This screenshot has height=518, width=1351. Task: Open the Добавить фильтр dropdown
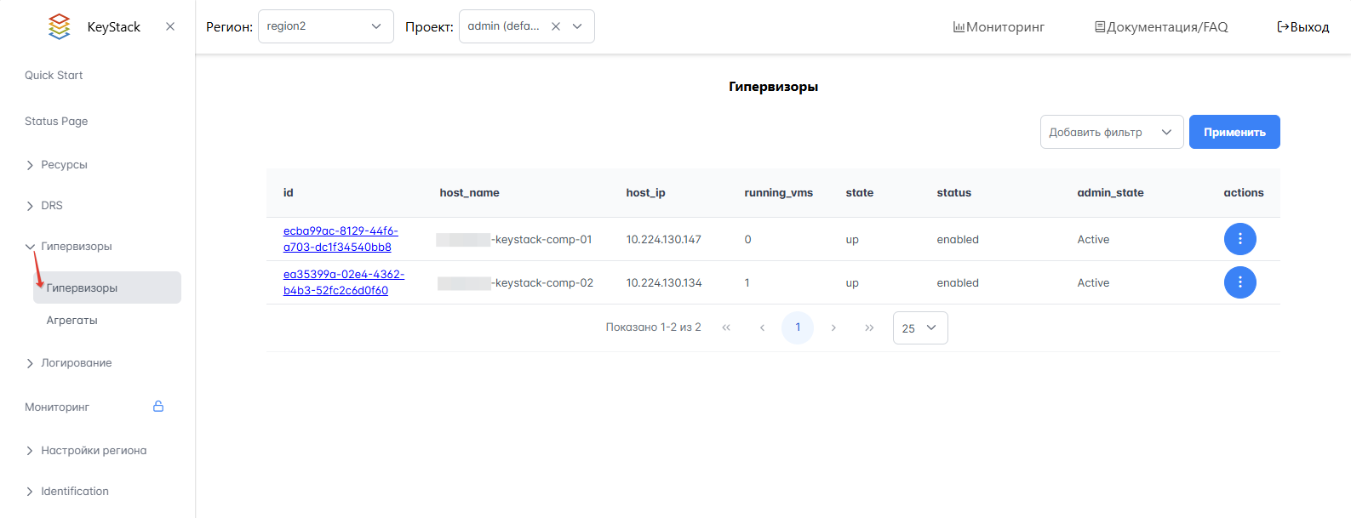(x=1111, y=132)
